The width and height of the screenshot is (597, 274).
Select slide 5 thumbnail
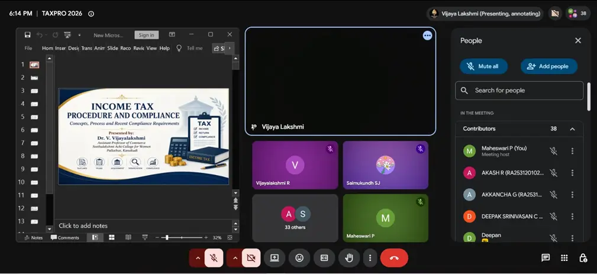pos(34,117)
